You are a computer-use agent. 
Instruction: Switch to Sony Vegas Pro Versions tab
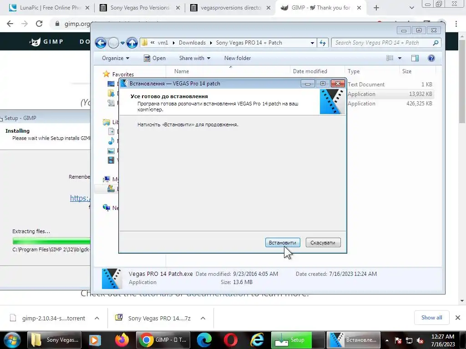point(140,8)
